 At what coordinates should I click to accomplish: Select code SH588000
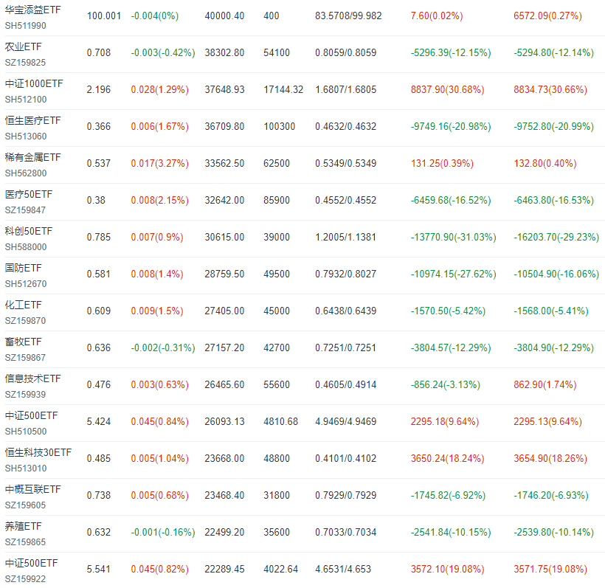click(26, 247)
